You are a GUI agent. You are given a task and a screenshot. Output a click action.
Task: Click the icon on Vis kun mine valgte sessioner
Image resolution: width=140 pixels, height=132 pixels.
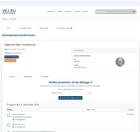point(60,98)
